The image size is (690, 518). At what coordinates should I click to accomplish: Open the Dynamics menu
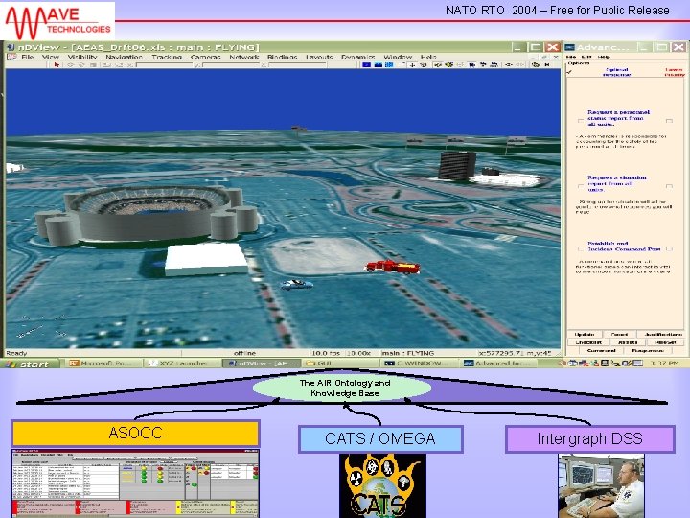pyautogui.click(x=357, y=57)
